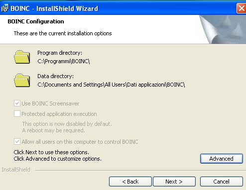Click the InstallShield label at the bottom
Viewport: 246px width, 190px height.
(16, 170)
